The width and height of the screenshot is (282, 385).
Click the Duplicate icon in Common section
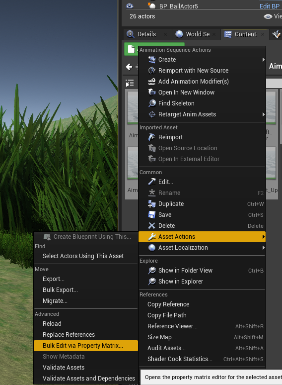(x=152, y=204)
